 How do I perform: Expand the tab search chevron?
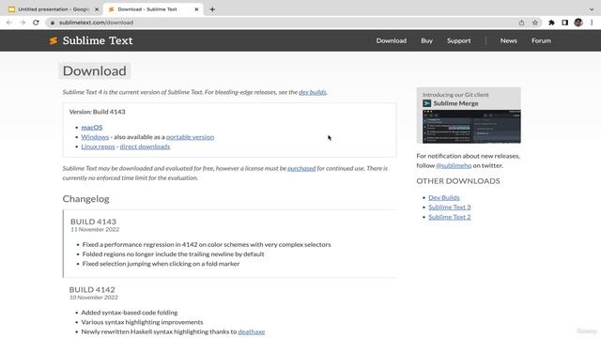point(592,9)
